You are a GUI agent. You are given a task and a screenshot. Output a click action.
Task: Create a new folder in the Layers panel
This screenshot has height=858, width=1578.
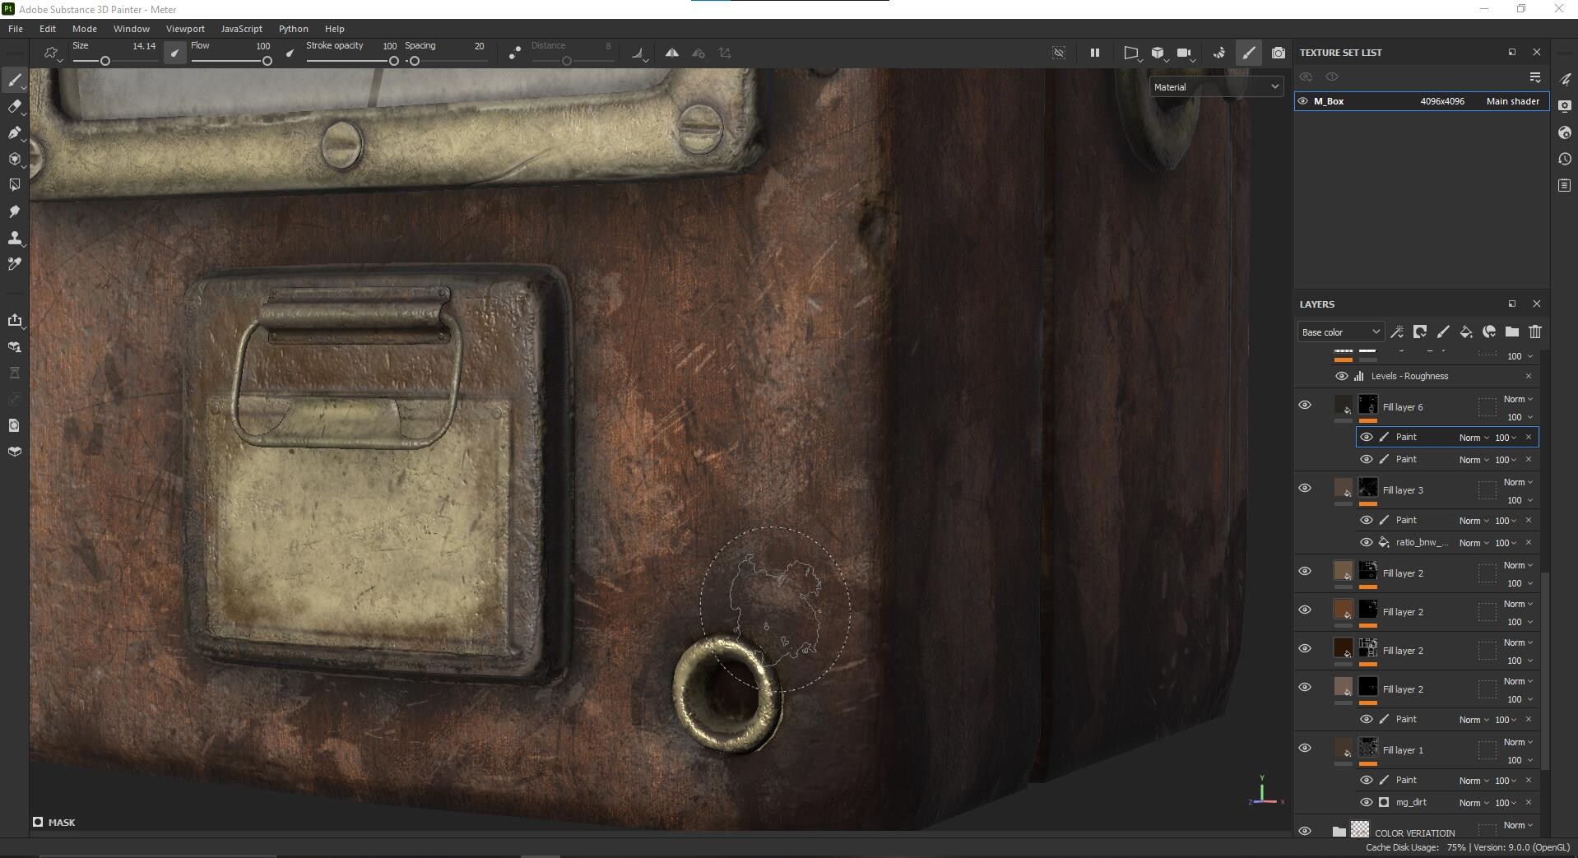(1512, 332)
